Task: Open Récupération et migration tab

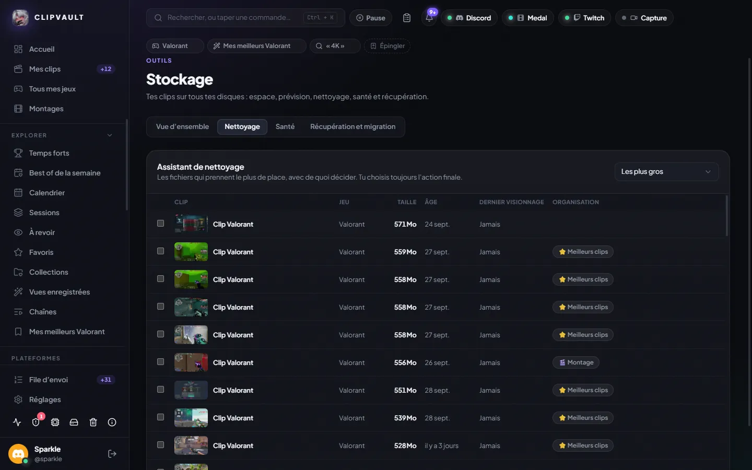Action: [x=353, y=127]
